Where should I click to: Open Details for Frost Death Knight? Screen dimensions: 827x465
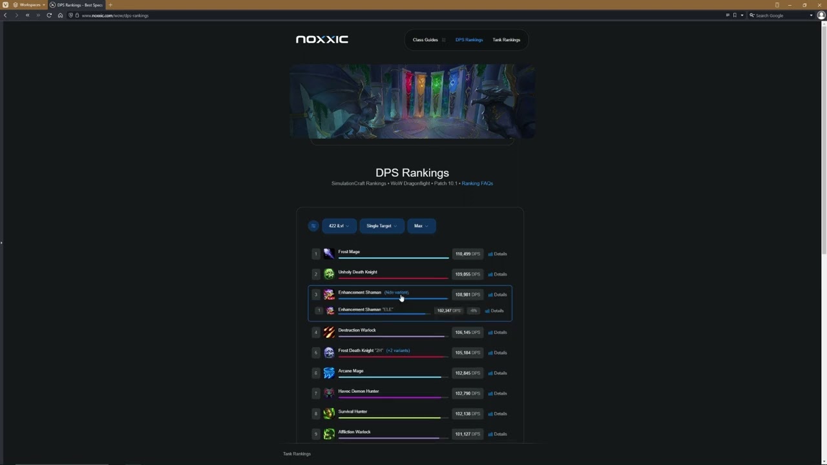[x=497, y=353]
